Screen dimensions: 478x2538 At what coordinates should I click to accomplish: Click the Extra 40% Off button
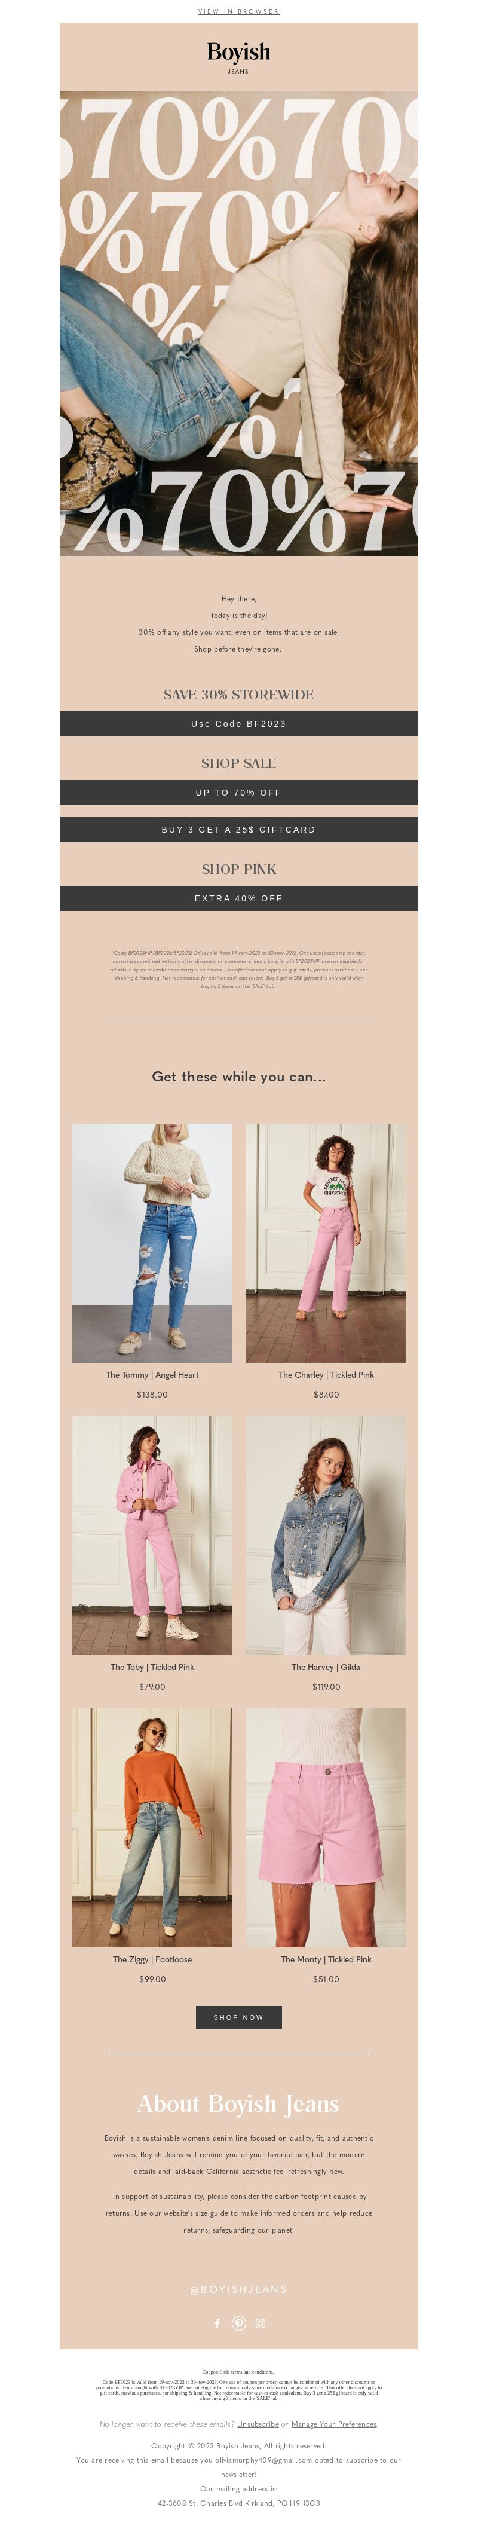pyautogui.click(x=238, y=898)
